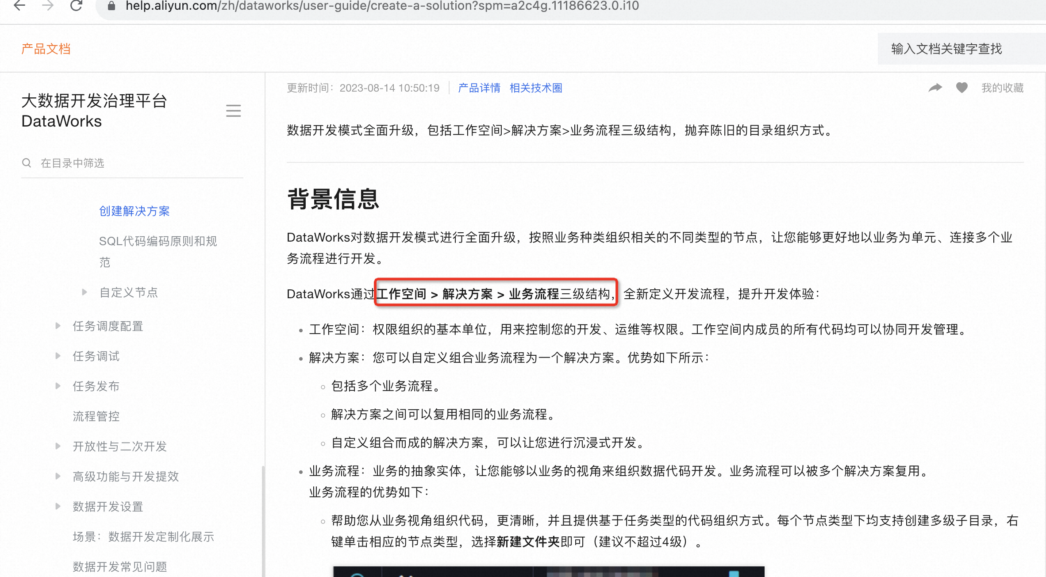Reload the page with the refresh icon
This screenshot has height=577, width=1046.
(76, 5)
